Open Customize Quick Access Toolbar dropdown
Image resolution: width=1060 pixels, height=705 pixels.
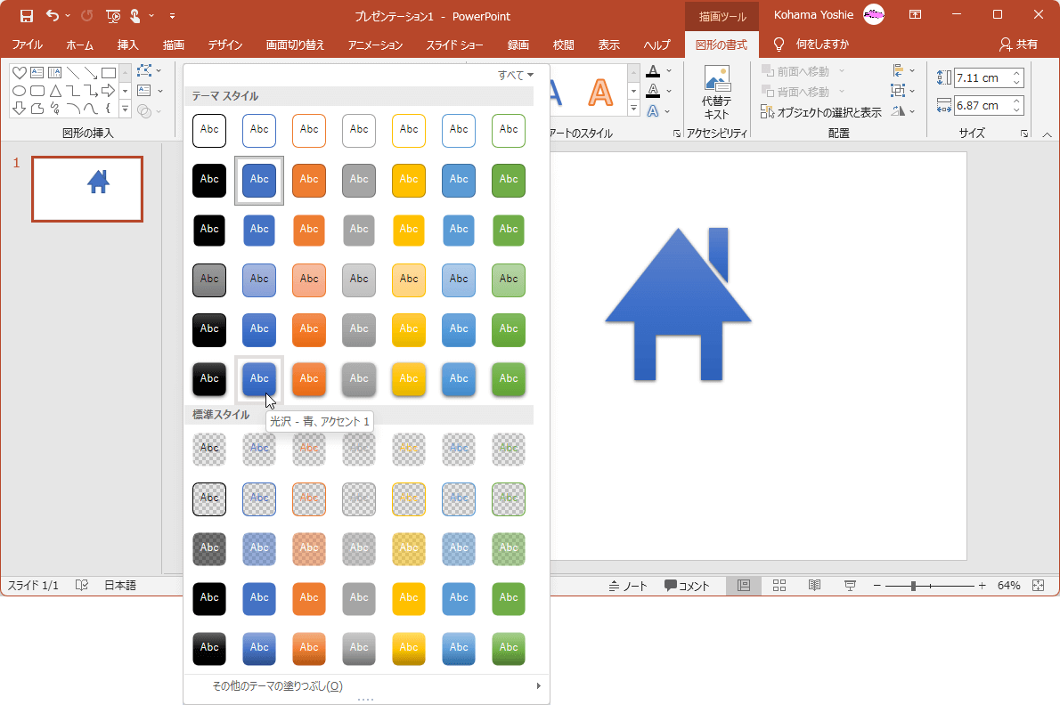173,15
